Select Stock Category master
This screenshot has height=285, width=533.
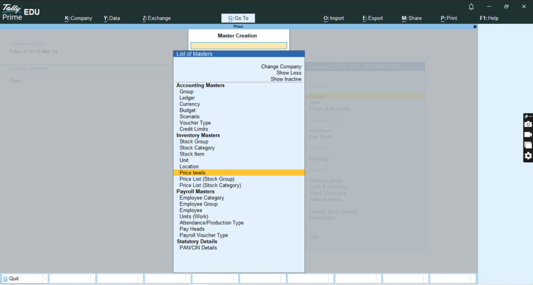pos(197,148)
